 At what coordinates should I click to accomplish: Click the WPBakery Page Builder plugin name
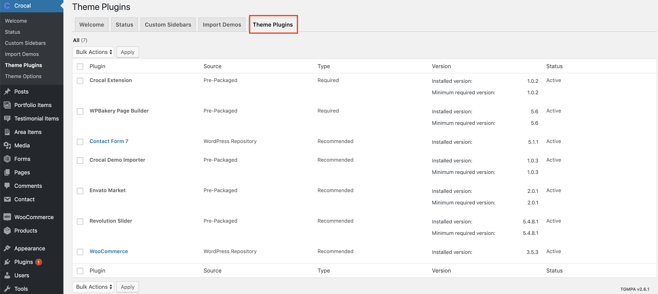point(119,111)
